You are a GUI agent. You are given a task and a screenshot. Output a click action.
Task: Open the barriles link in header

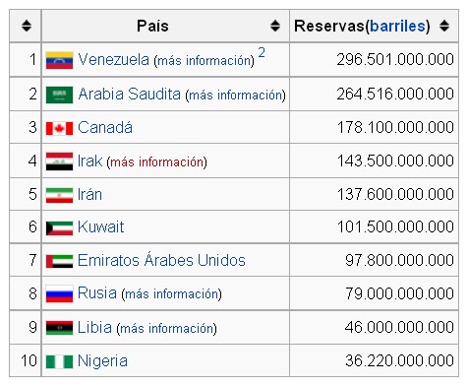(397, 27)
